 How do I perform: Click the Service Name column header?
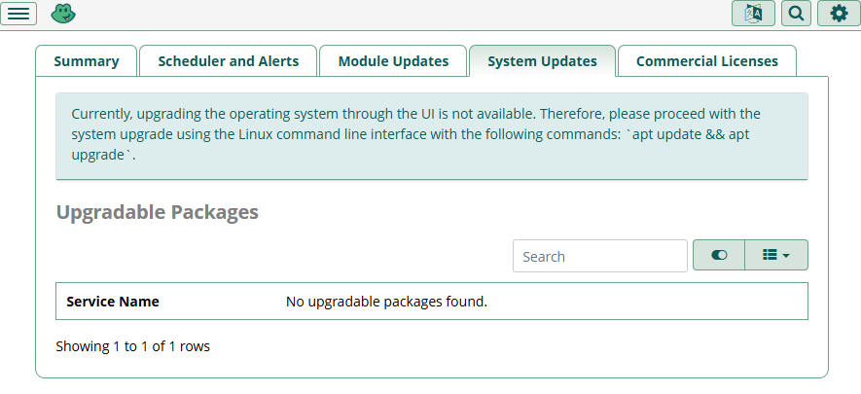113,302
